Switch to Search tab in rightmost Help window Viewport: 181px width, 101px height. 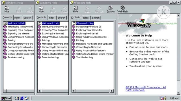[x=96, y=18]
